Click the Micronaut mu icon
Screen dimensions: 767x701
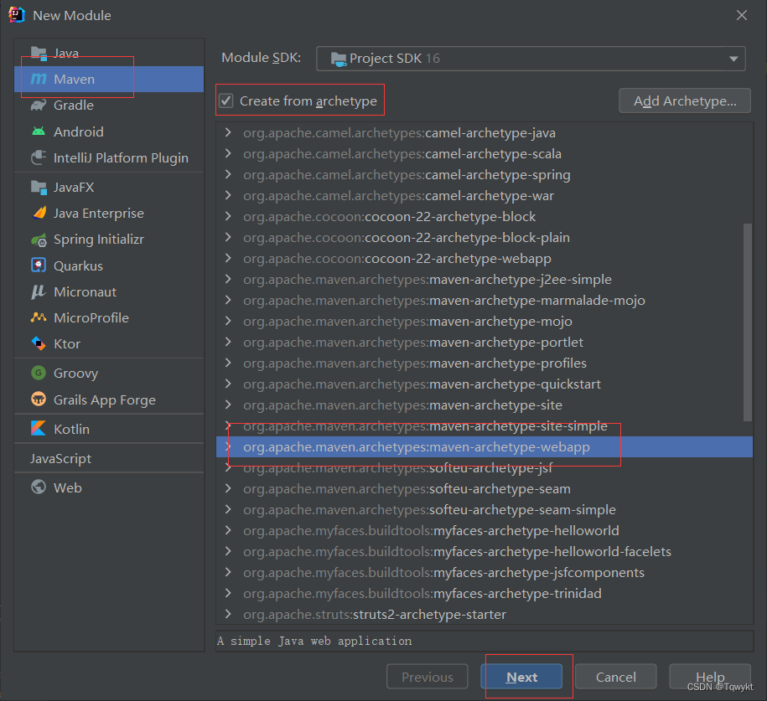pyautogui.click(x=39, y=291)
